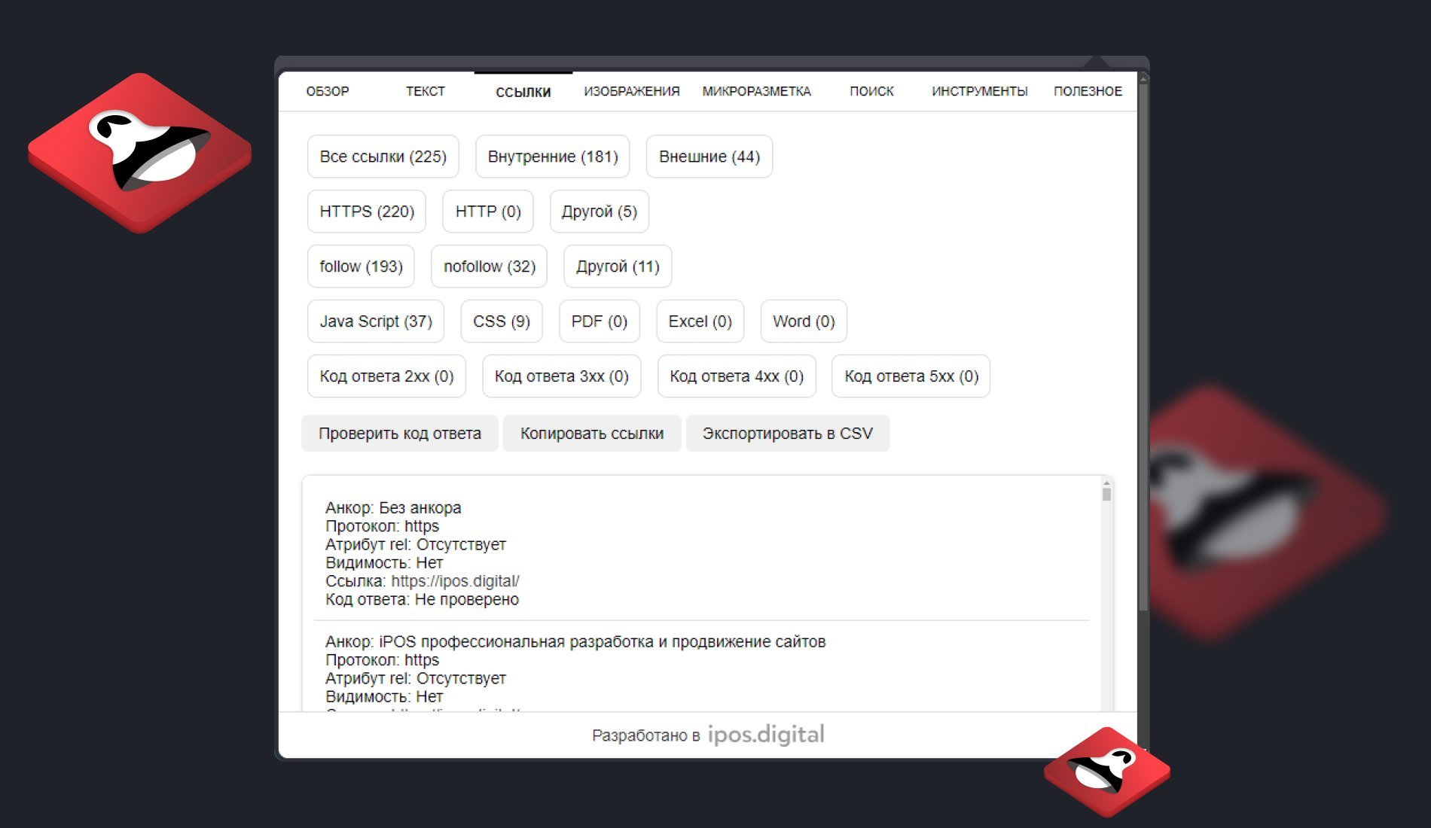Open the ПОЛЕЗНОЕ tab

click(1088, 91)
